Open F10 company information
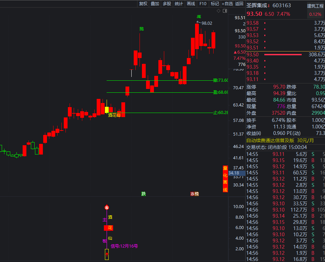The height and width of the screenshot is (262, 325). [203, 4]
